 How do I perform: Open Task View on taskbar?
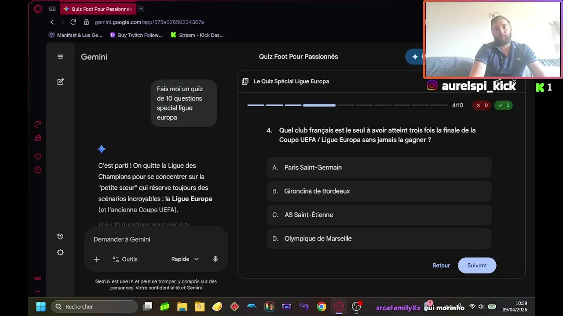point(148,307)
